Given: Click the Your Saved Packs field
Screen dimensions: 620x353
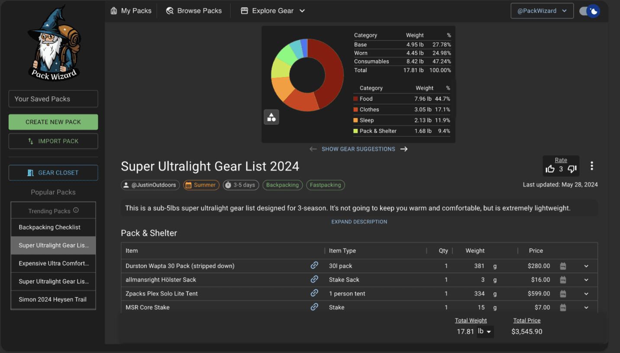Looking at the screenshot, I should (53, 99).
